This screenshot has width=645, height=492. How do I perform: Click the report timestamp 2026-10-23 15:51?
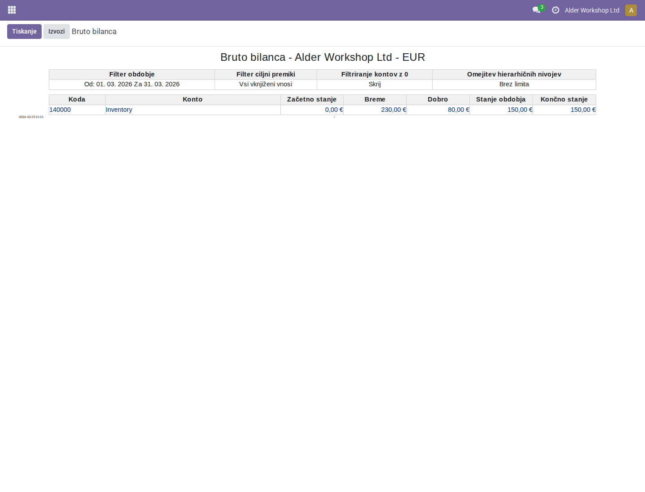pyautogui.click(x=31, y=117)
